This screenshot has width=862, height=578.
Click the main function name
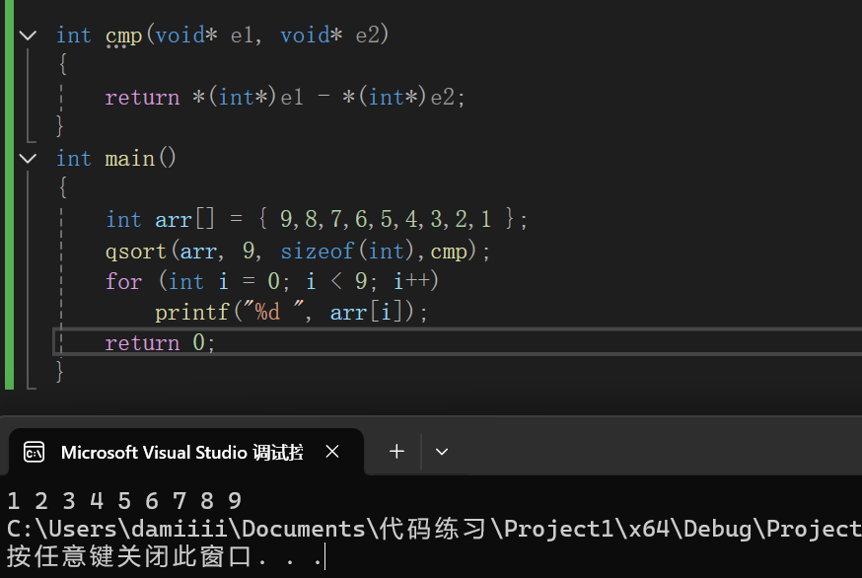pos(130,159)
